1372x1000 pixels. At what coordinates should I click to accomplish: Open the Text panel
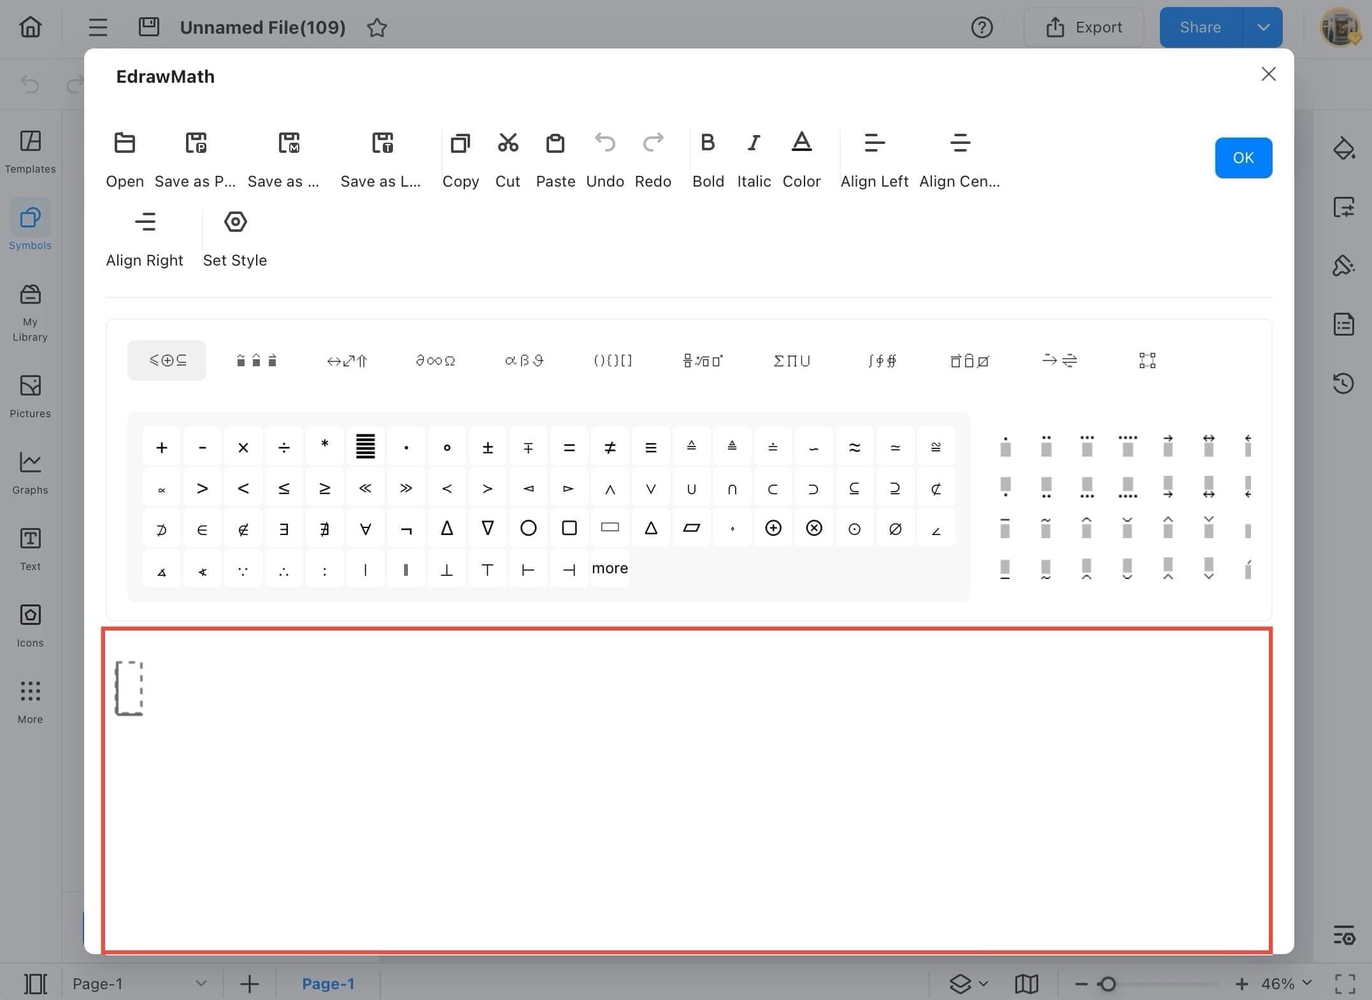[29, 548]
